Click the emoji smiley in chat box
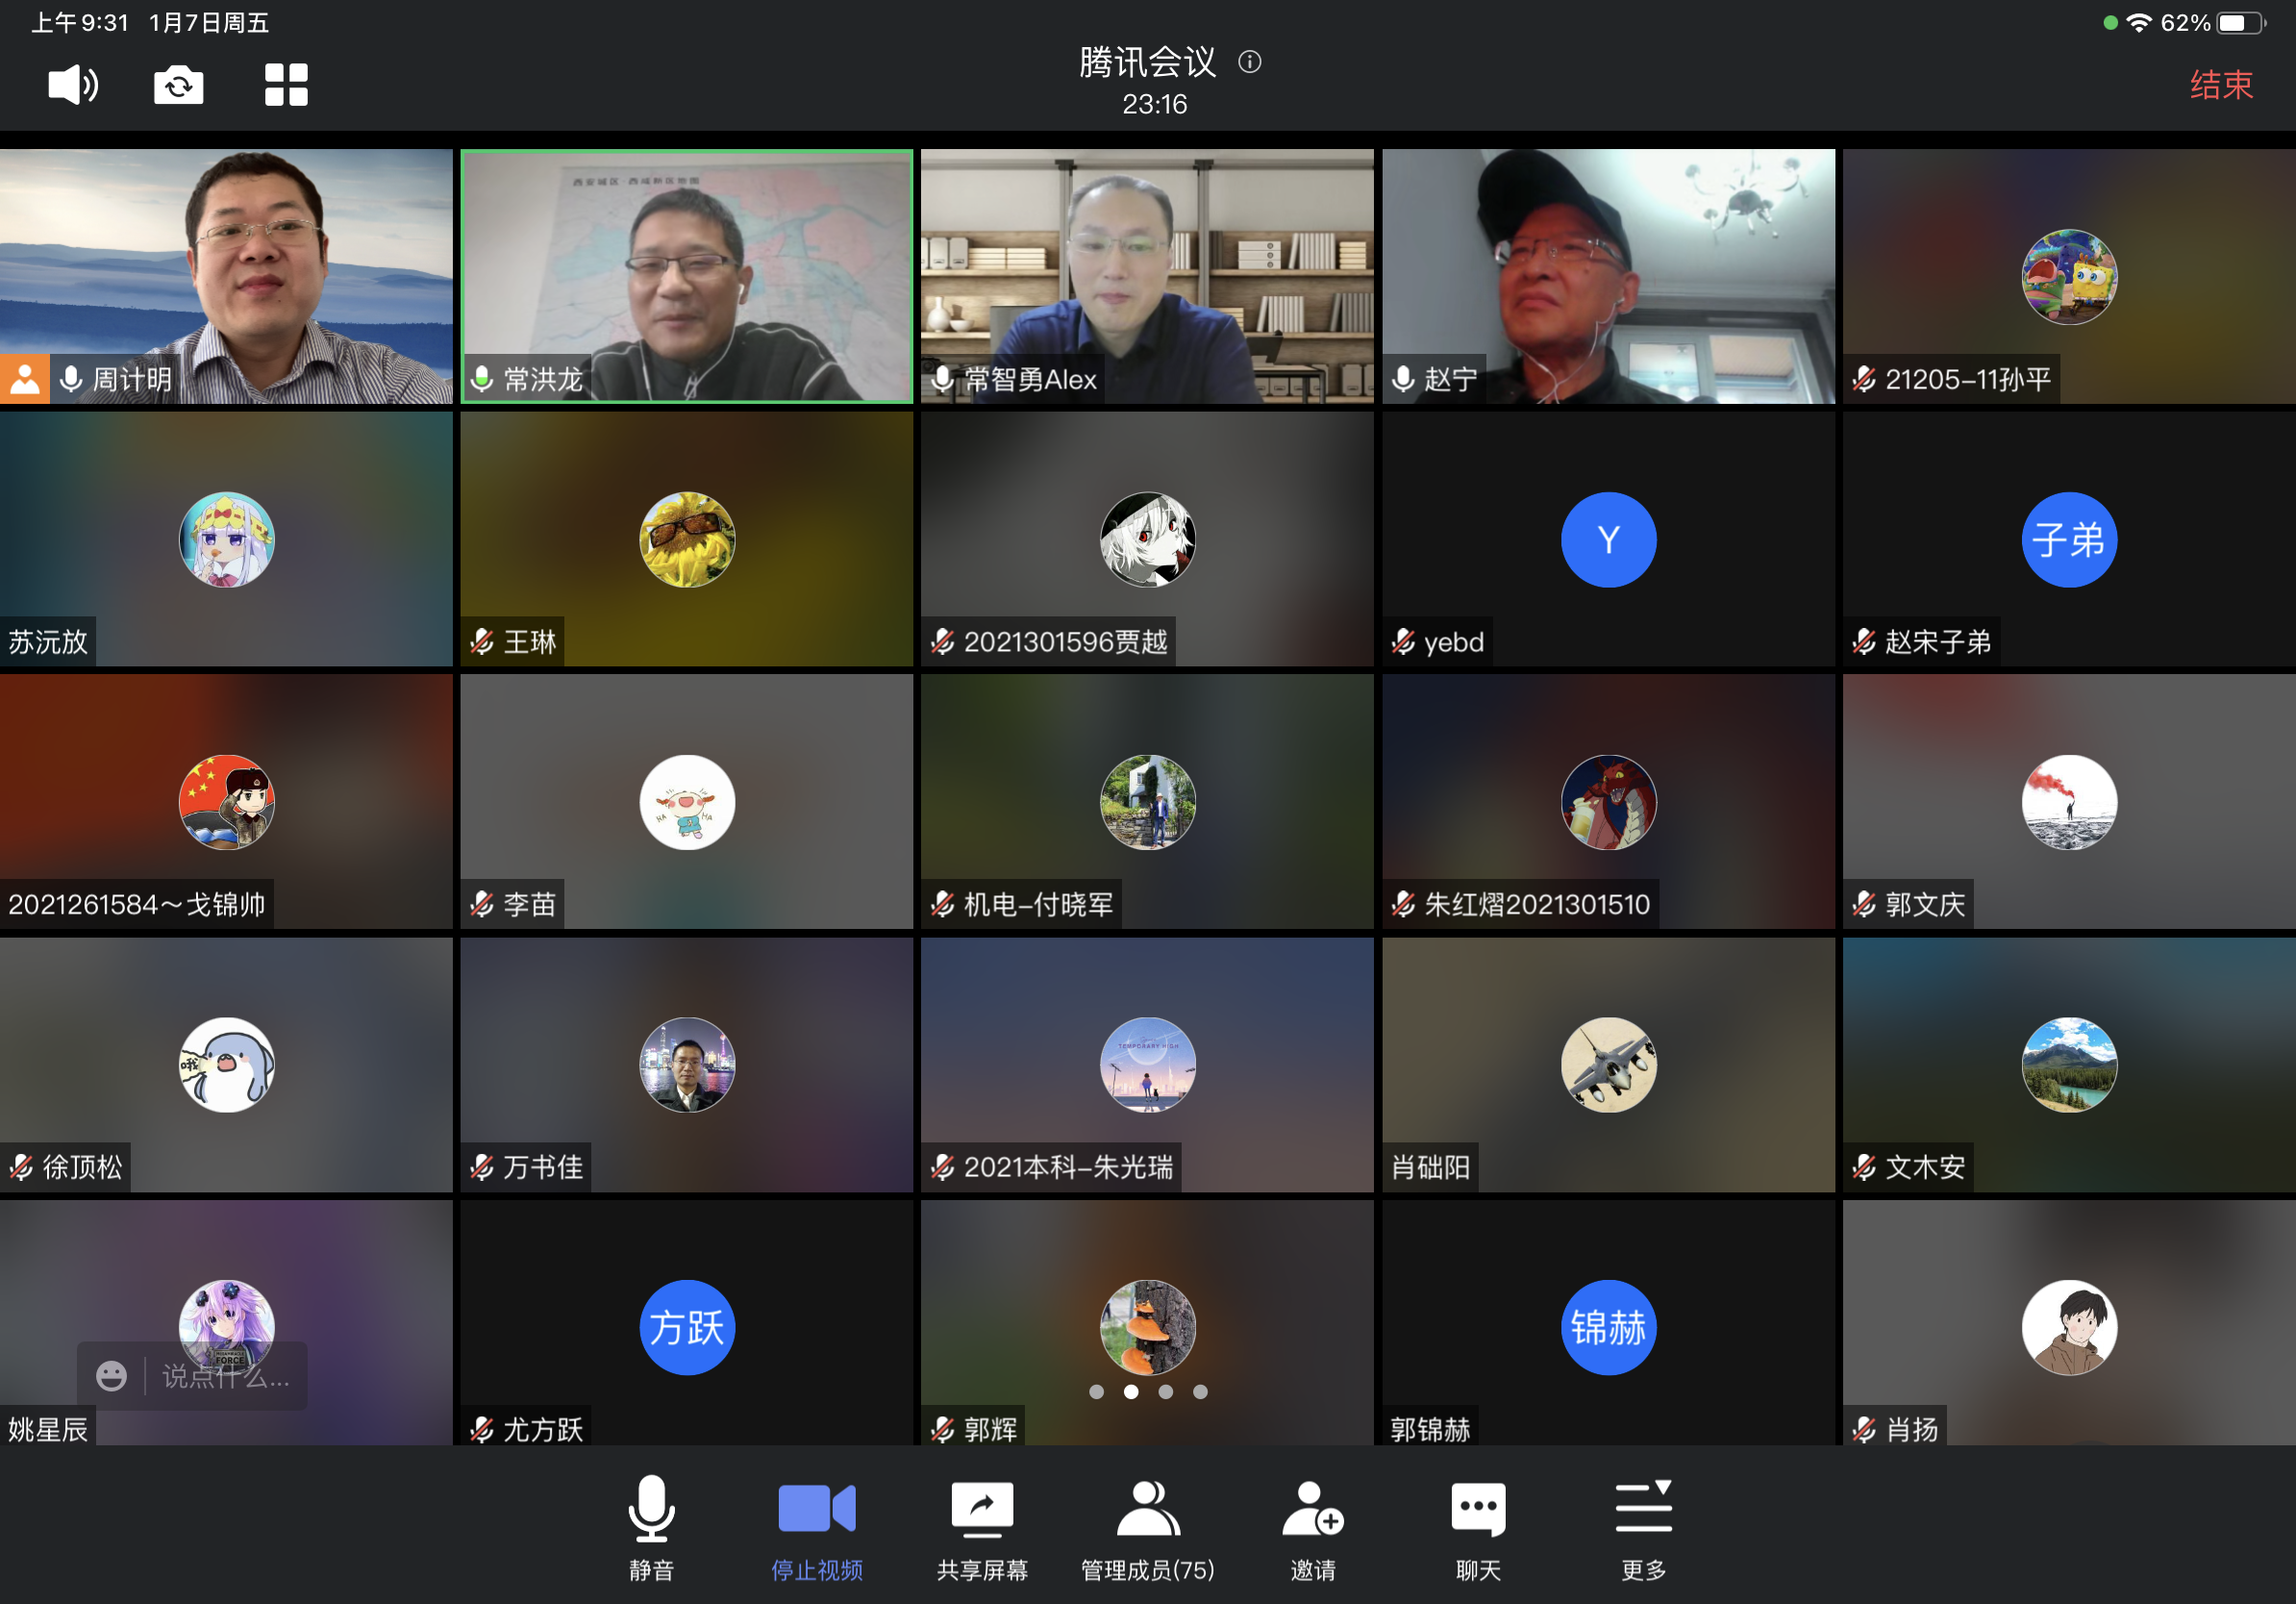 111,1376
